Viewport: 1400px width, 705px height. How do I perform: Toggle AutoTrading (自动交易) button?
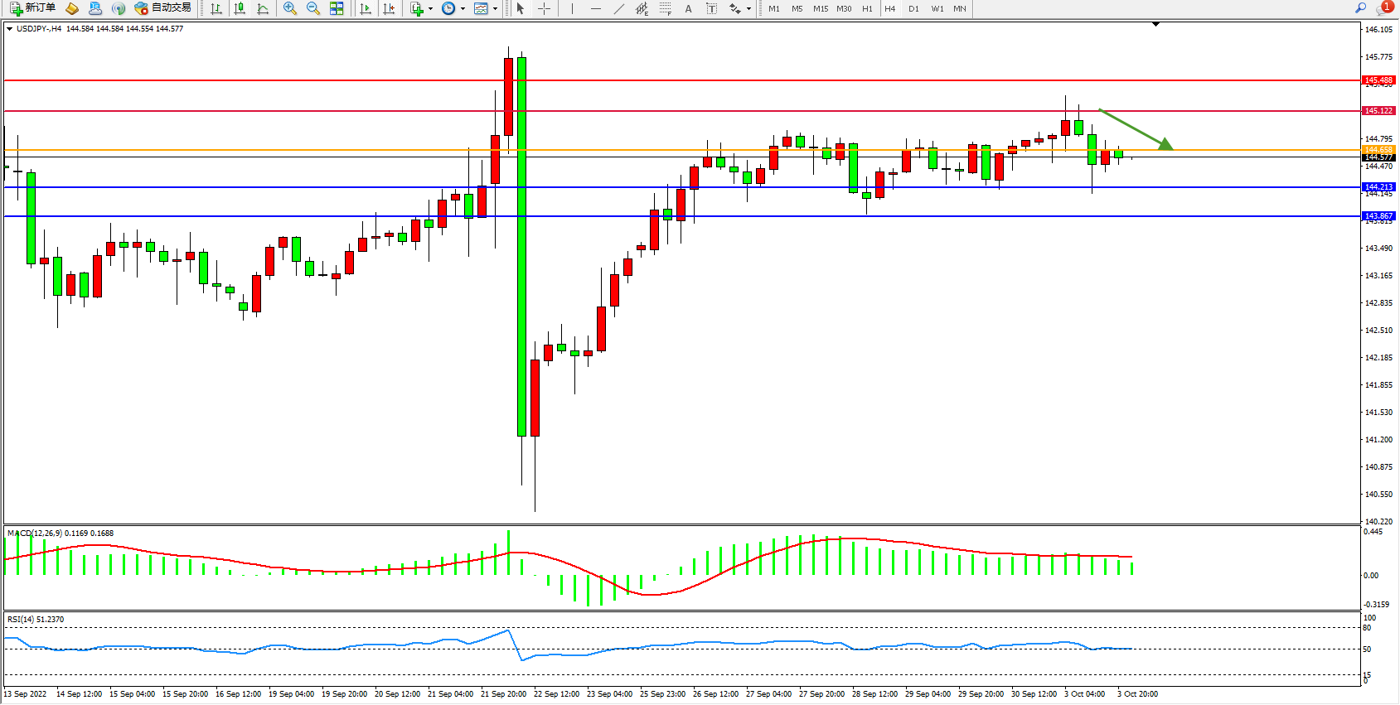163,8
